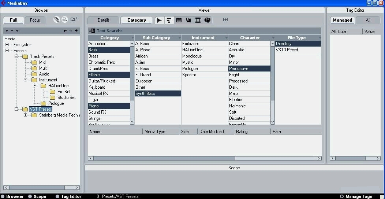Collapse the Instrument folder node
Screen dimensions: 385x199
[25, 80]
